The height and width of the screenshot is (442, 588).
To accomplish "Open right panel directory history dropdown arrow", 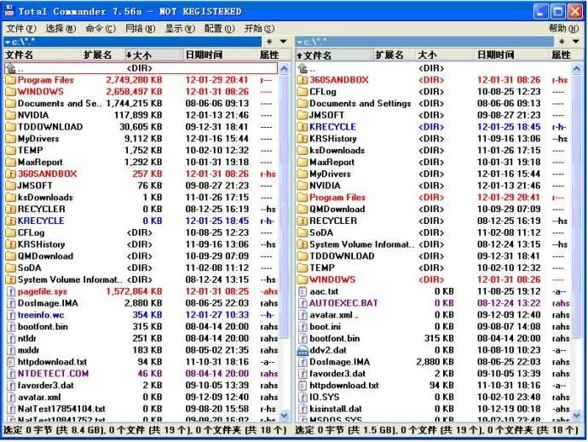I will tap(576, 42).
